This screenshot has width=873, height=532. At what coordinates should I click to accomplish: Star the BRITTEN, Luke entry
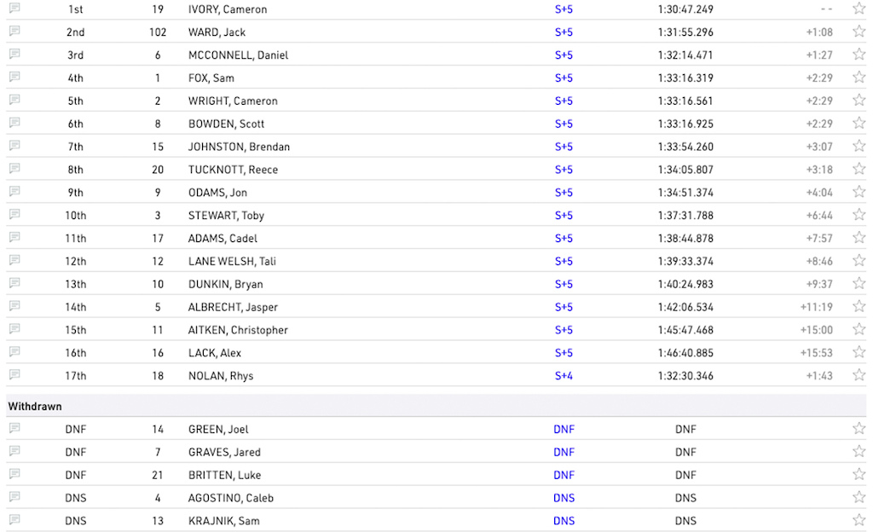coord(859,474)
